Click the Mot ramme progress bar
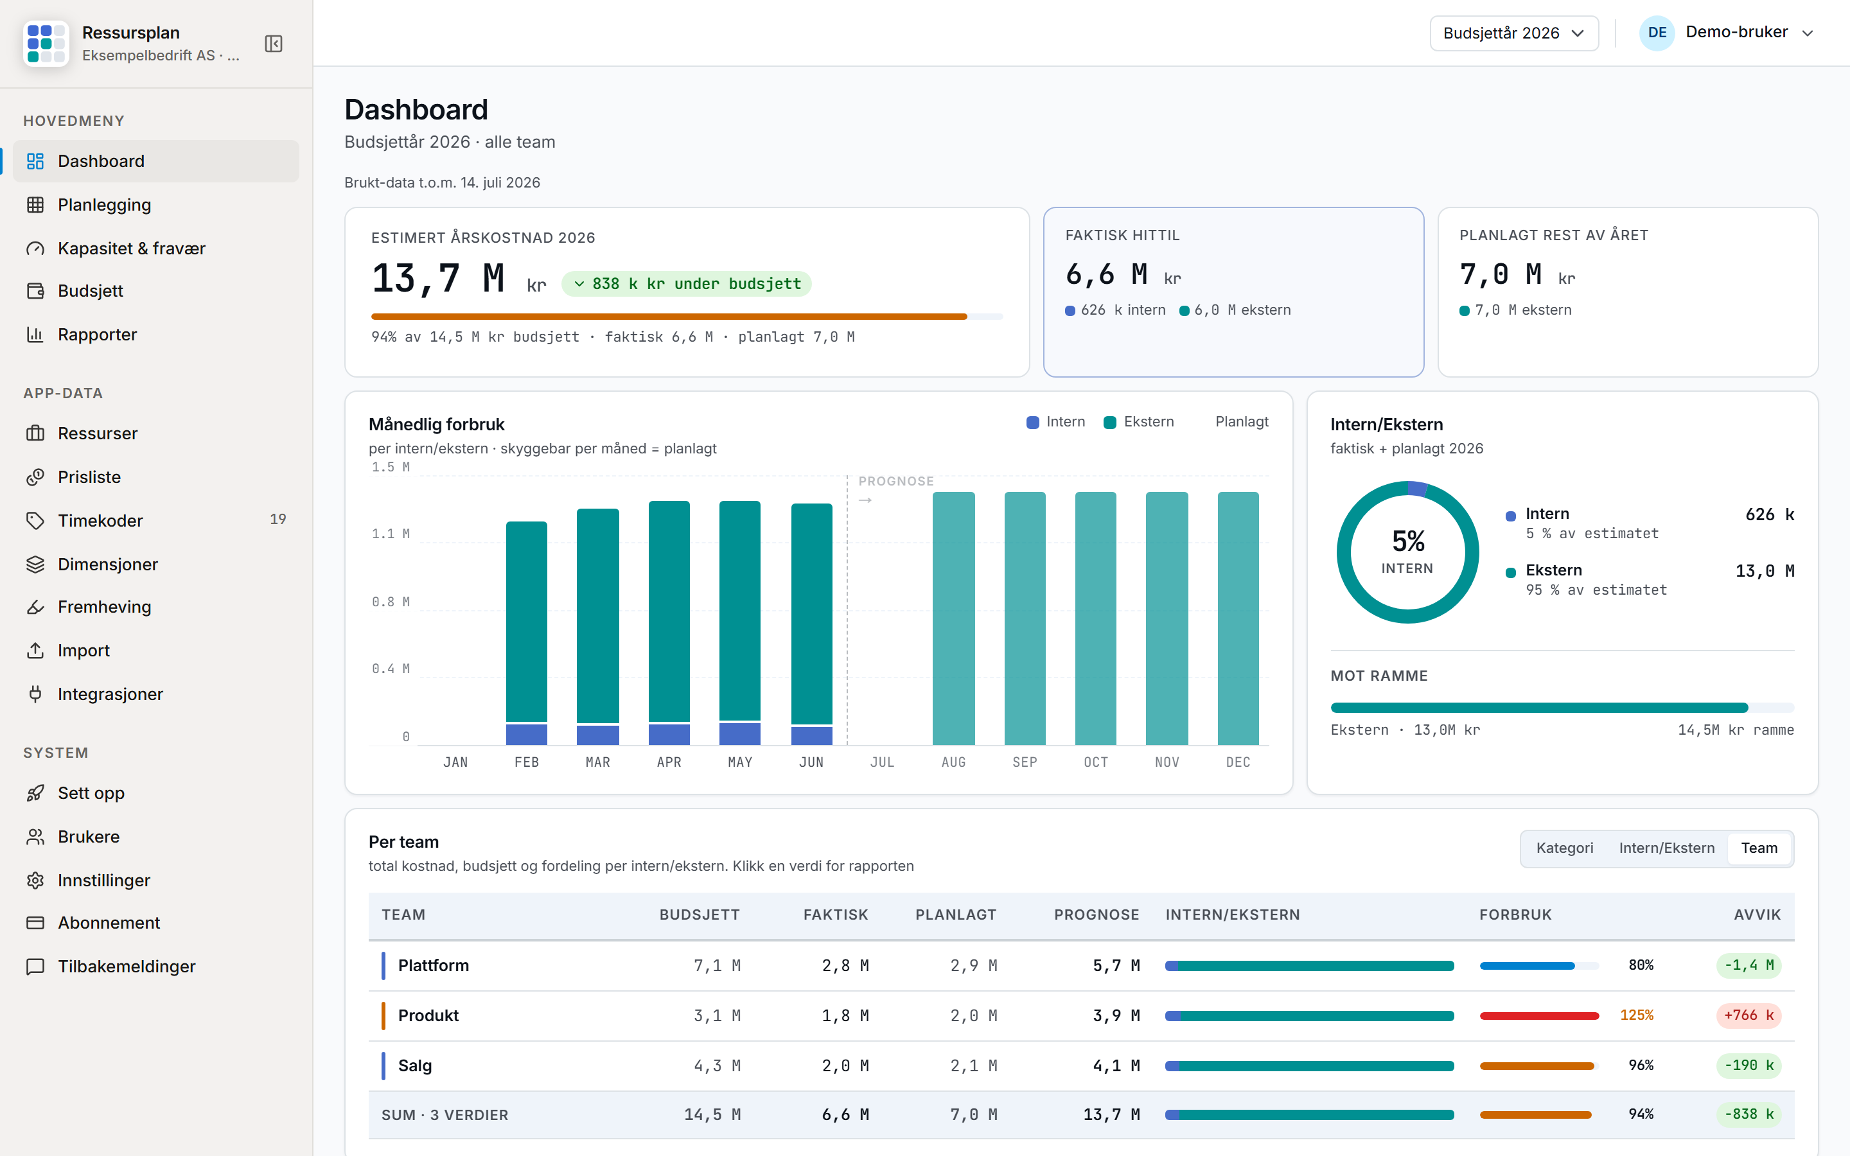 click(x=1562, y=708)
